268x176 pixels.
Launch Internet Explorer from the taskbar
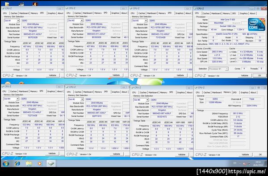(17, 164)
